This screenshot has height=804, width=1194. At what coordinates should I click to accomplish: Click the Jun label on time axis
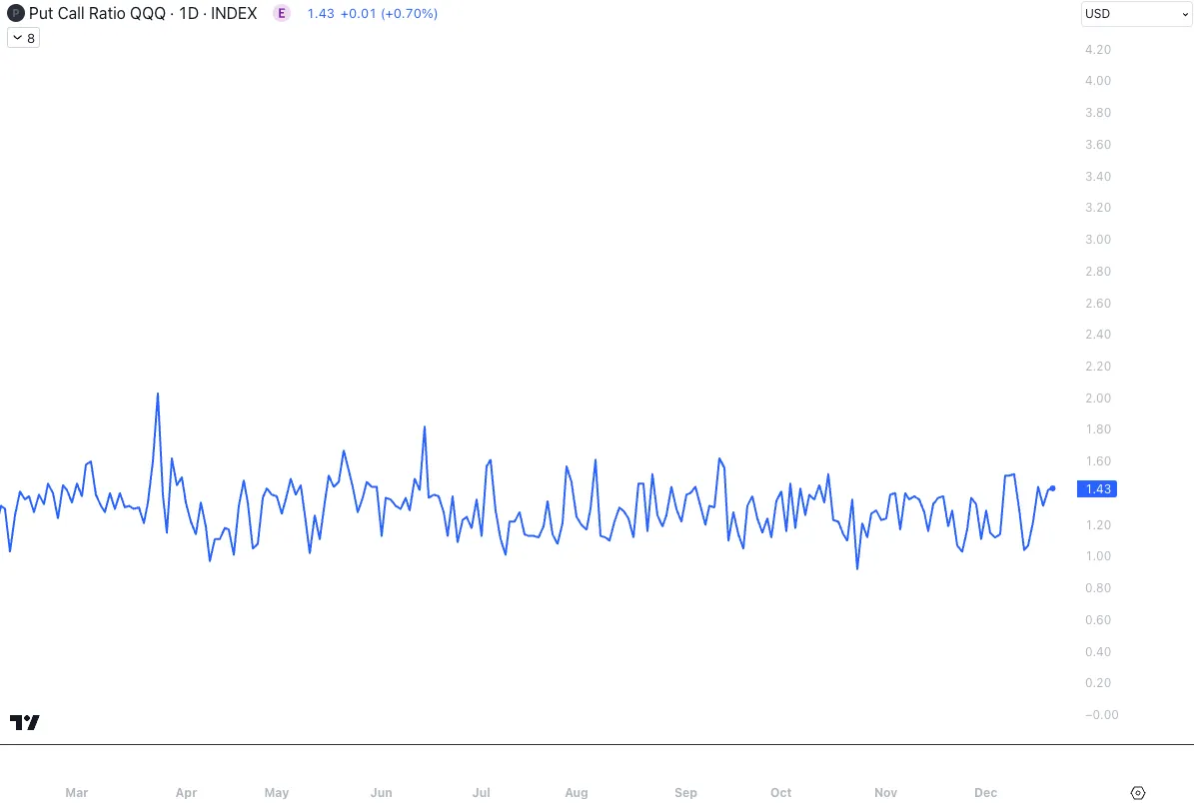click(x=381, y=793)
